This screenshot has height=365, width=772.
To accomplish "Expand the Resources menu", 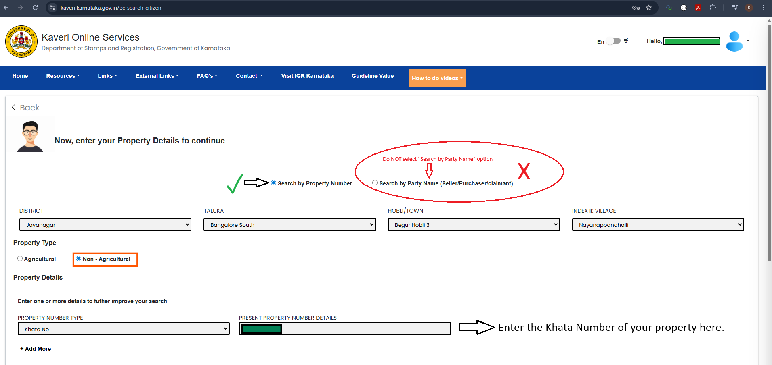I will 63,76.
